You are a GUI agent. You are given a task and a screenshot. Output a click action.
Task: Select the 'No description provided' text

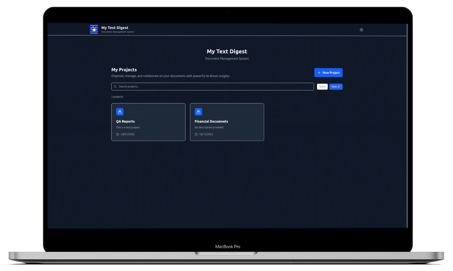[x=209, y=127]
